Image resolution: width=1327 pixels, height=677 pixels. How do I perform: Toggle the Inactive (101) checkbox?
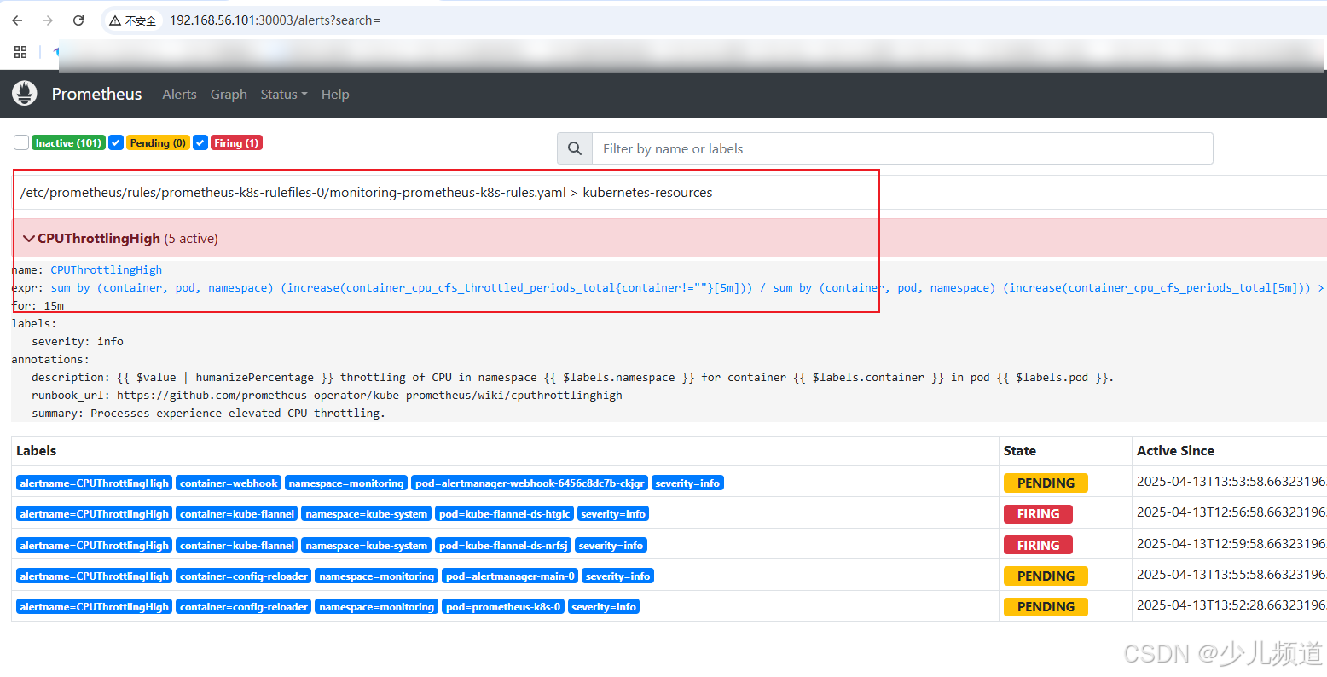click(x=21, y=142)
